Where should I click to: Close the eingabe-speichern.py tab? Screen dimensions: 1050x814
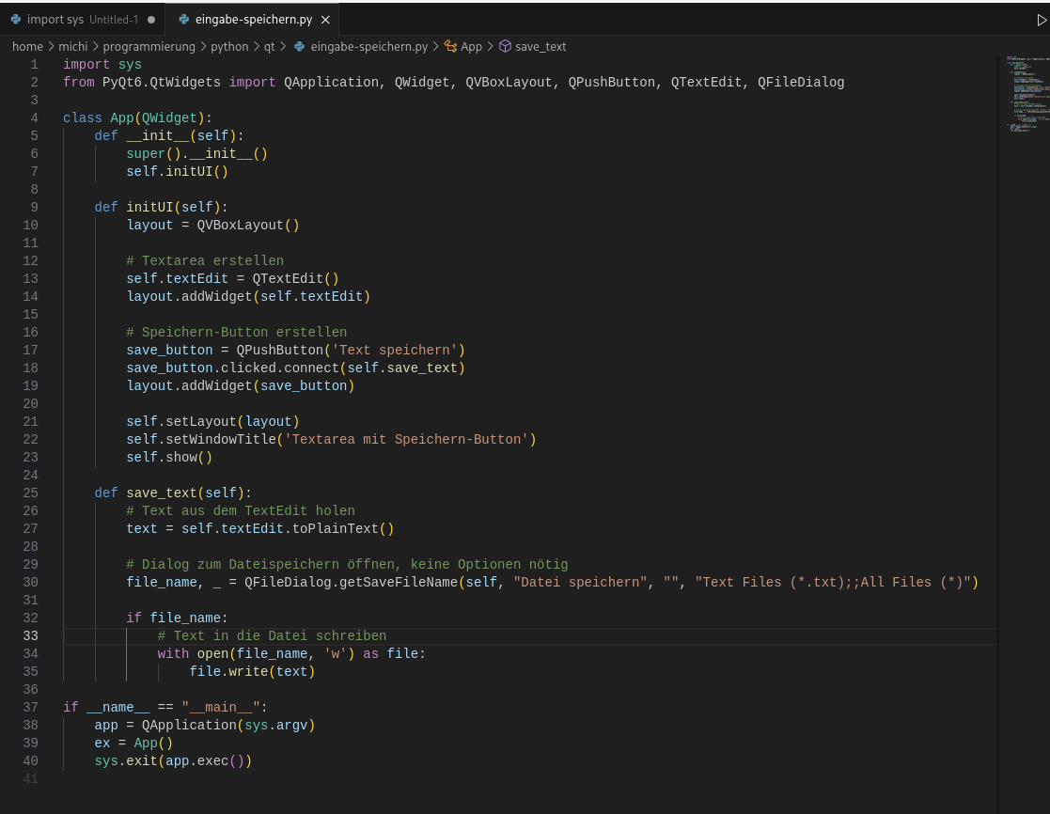tap(325, 20)
